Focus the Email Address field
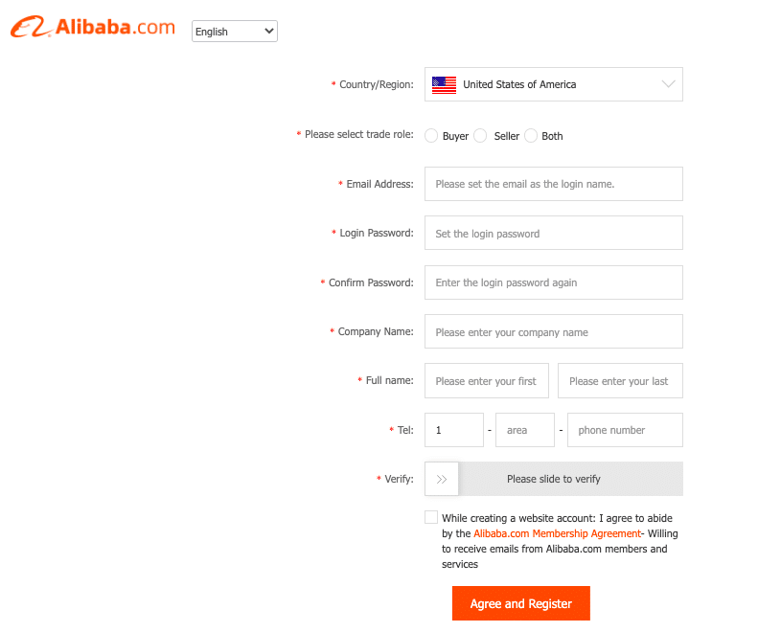The width and height of the screenshot is (781, 632). pos(553,184)
